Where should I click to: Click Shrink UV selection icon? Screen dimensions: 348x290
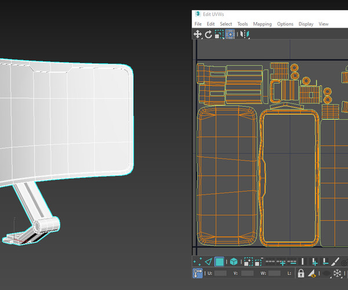[259, 262]
